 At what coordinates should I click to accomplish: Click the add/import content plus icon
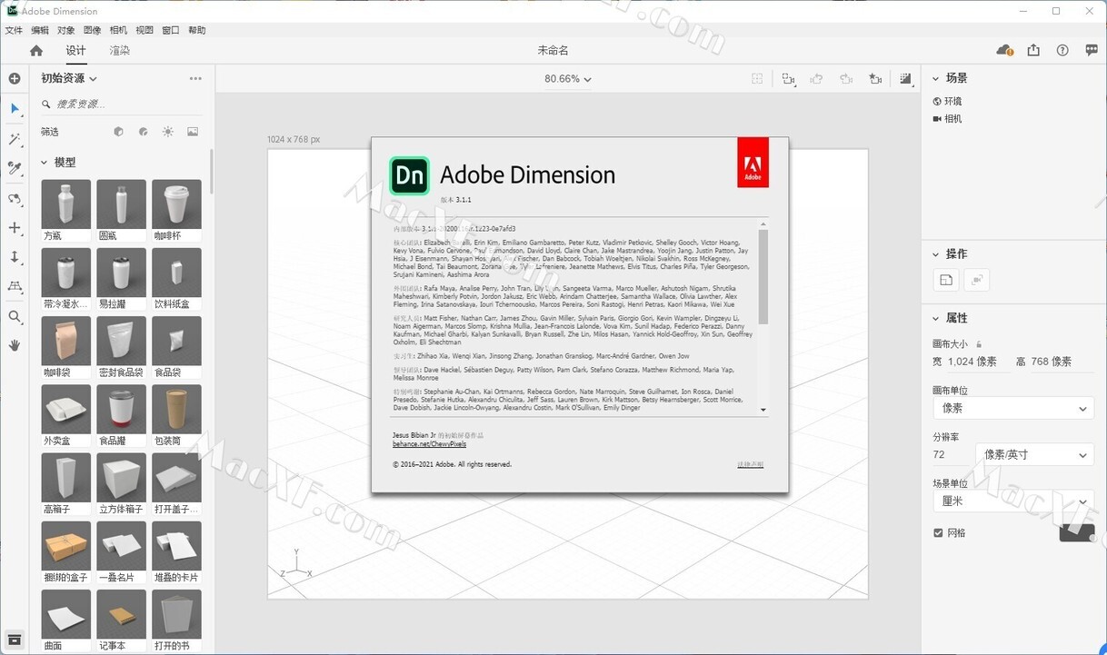click(x=15, y=78)
